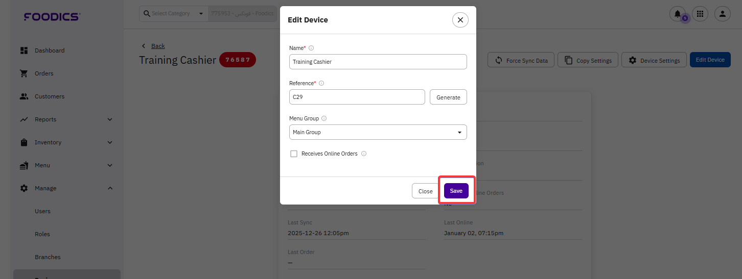Collapse the Manage sidebar section
This screenshot has height=279, width=742.
[x=110, y=188]
